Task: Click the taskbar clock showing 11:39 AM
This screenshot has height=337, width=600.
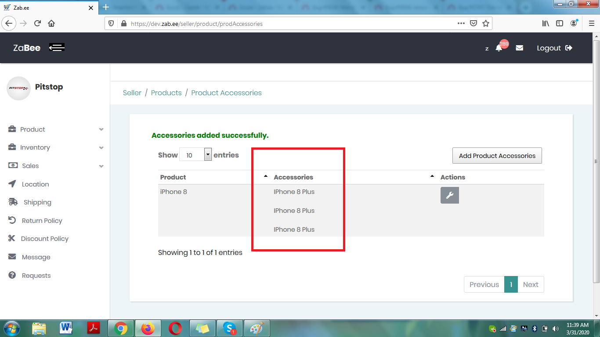Action: 578,329
